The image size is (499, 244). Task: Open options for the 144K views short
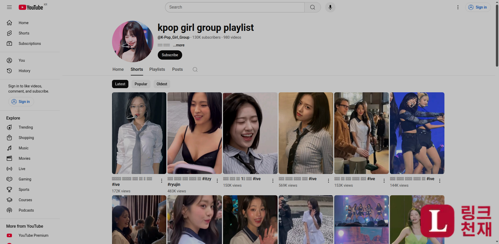click(x=440, y=181)
